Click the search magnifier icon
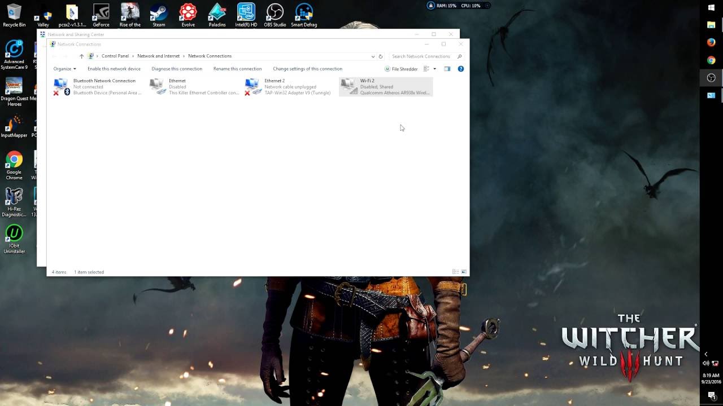Screen dimensions: 723x406 460,56
